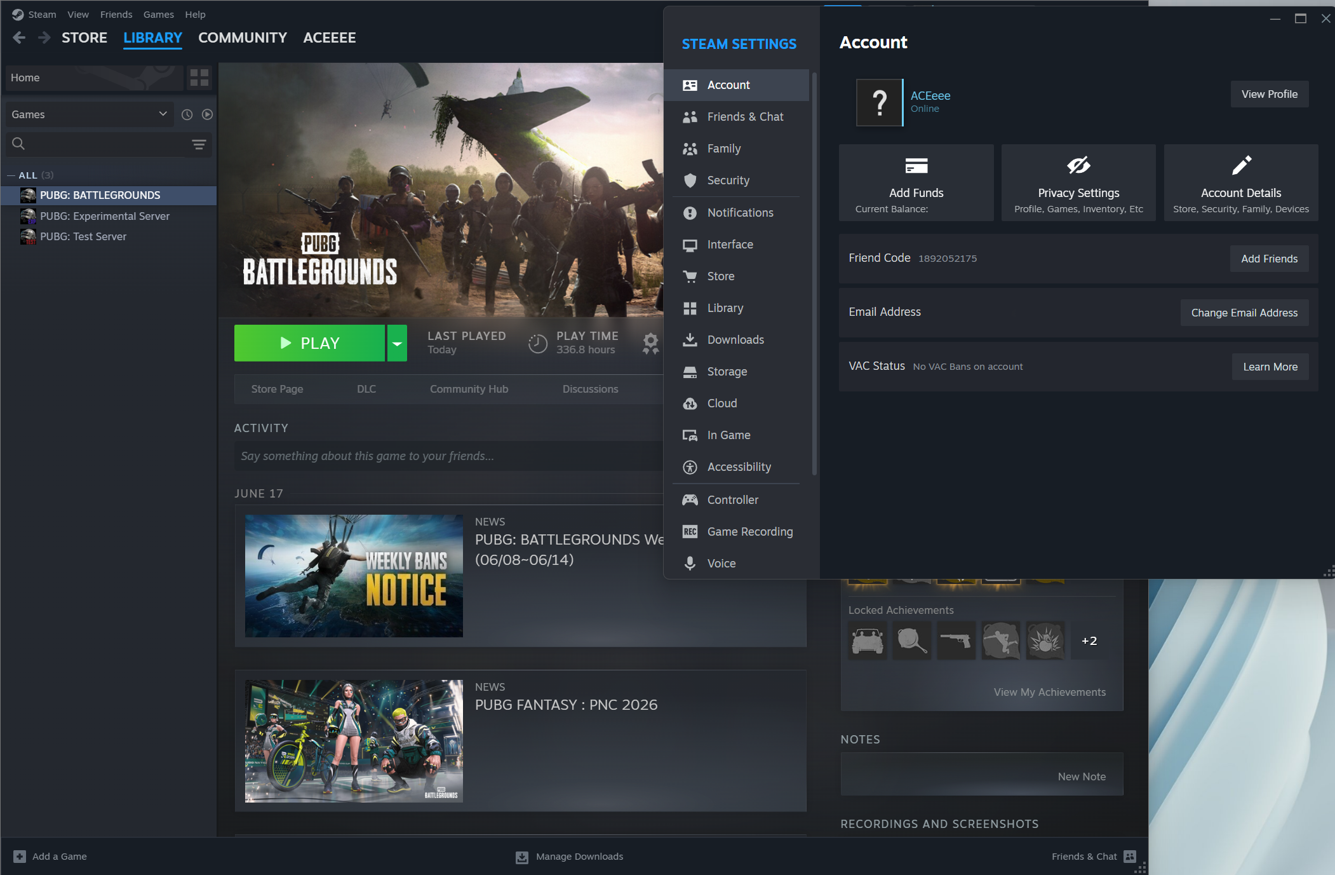Image resolution: width=1335 pixels, height=875 pixels.
Task: Select PUBG: Test Server in library
Action: tap(109, 236)
